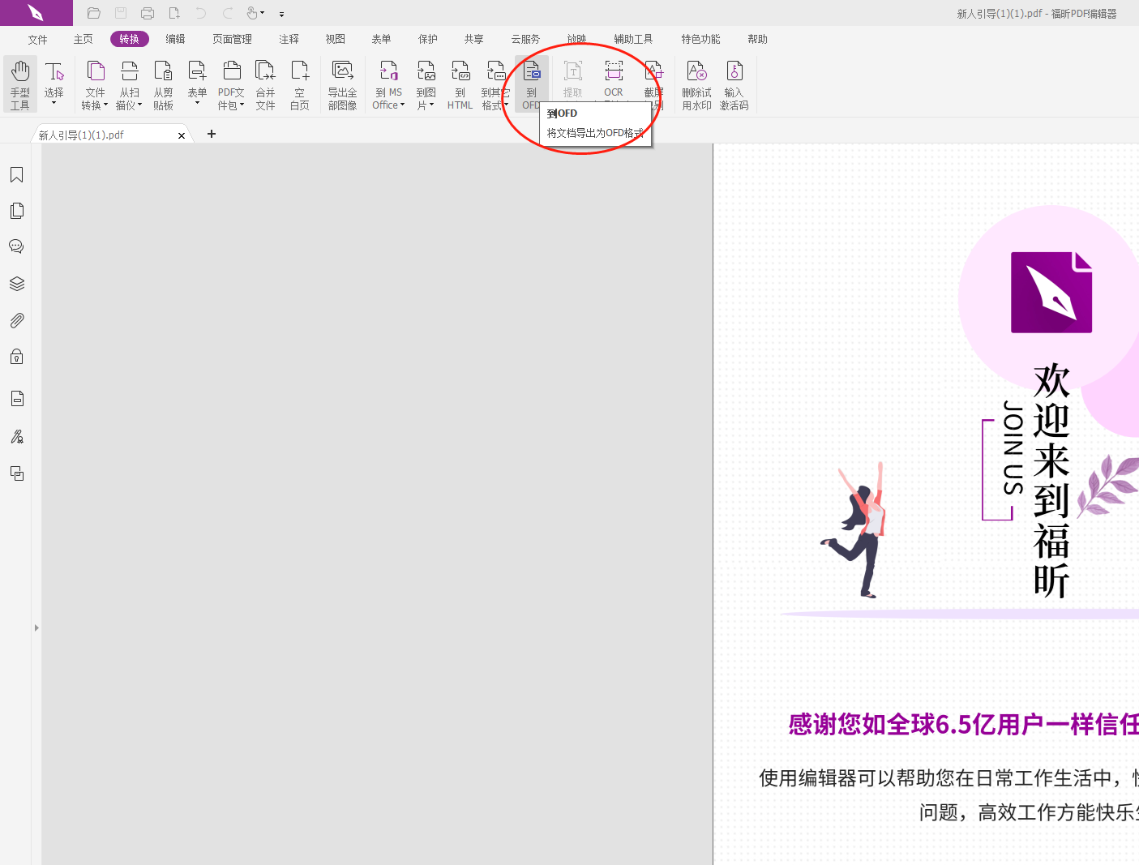Toggle the security panel via the lock icon
The height and width of the screenshot is (865, 1139).
(16, 357)
